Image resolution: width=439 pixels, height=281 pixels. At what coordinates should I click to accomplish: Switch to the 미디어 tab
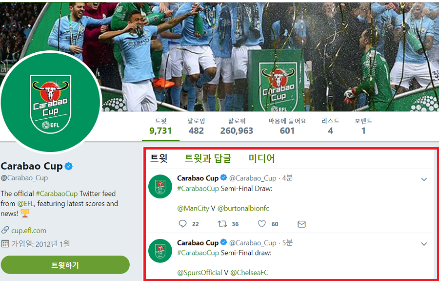coord(262,158)
